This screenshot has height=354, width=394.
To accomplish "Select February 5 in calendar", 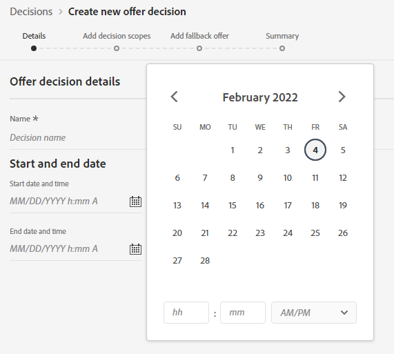I will 343,150.
